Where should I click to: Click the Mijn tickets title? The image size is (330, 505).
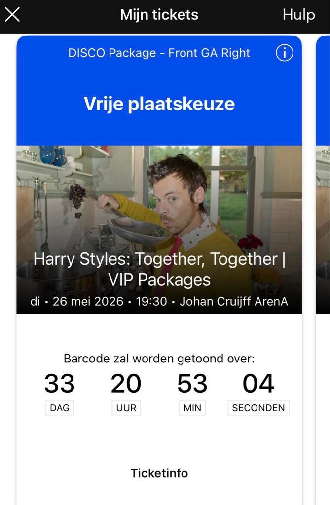[x=159, y=15]
